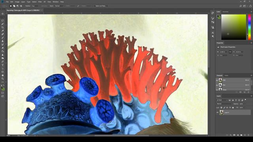Switch to the Paths tab
Image resolution: width=253 pixels, height=142 pixels.
(227, 75)
